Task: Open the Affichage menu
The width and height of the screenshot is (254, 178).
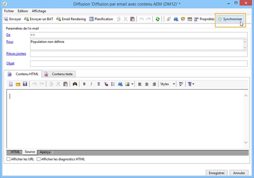Action: [39, 11]
